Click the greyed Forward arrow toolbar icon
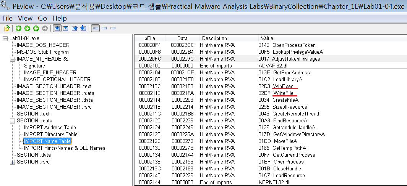This screenshot has width=407, height=186. [x=45, y=28]
